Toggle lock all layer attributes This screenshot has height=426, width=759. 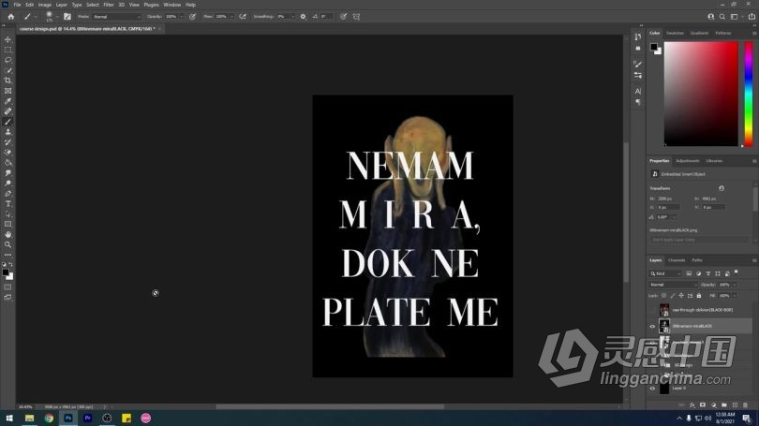tap(699, 296)
